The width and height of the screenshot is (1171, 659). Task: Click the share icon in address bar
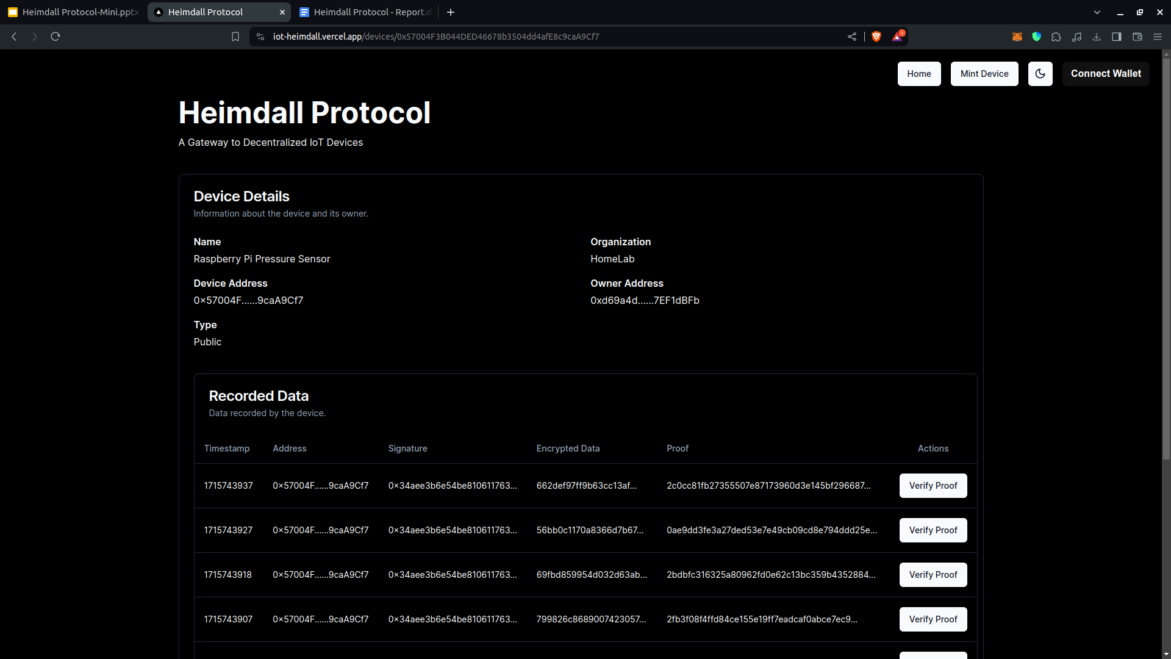(852, 37)
